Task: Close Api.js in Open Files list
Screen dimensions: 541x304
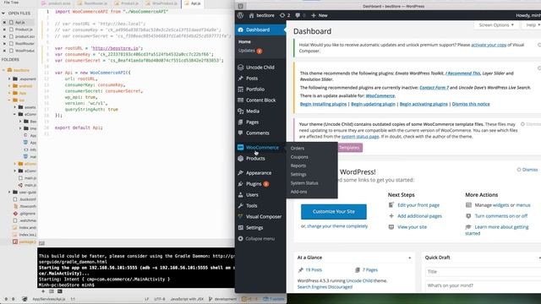Action: click(x=4, y=23)
